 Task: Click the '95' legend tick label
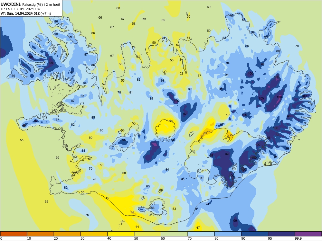(270, 238)
